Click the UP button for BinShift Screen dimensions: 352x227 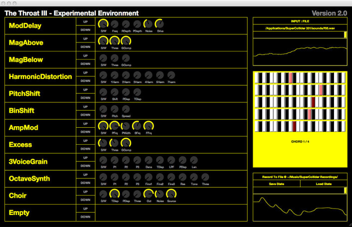click(x=86, y=107)
